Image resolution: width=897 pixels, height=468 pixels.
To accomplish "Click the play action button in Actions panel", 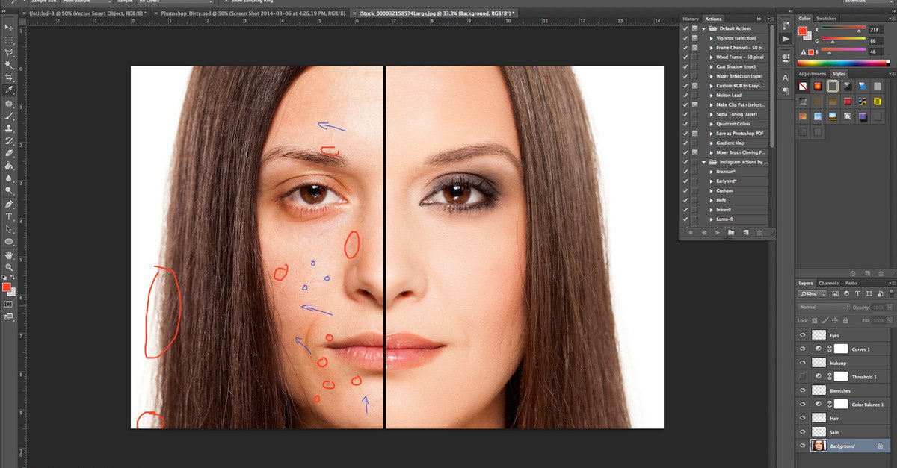I will point(717,233).
